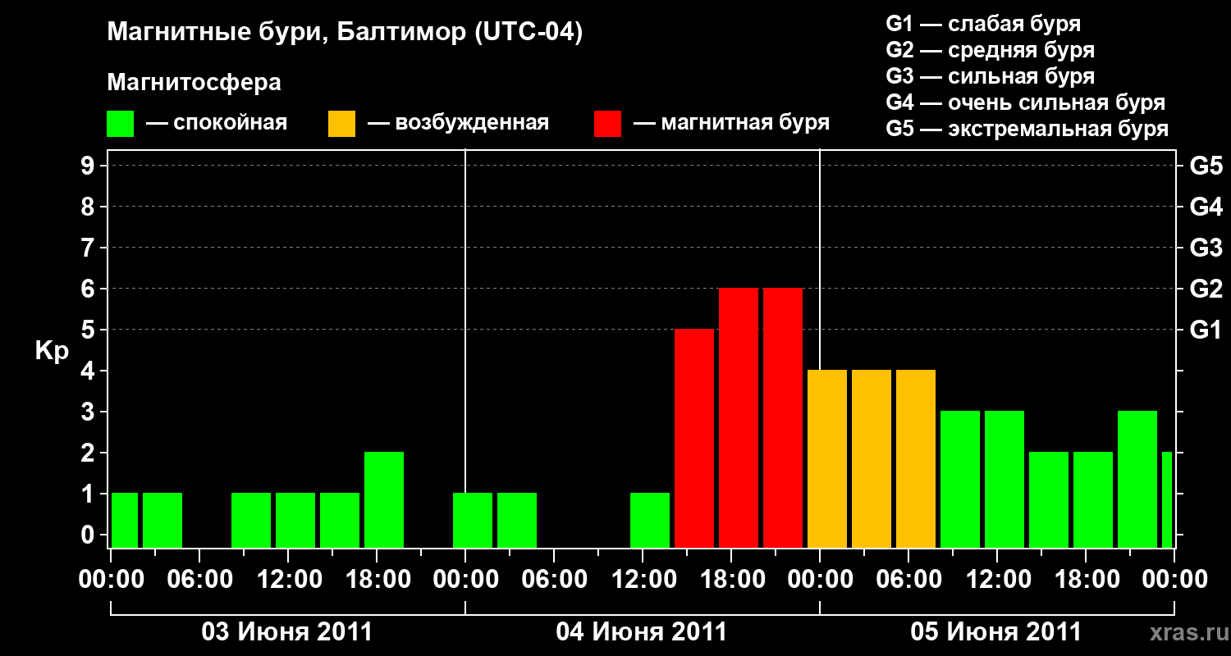Click the 'Kp' axis label
Viewport: 1231px width, 656px height.
point(52,351)
